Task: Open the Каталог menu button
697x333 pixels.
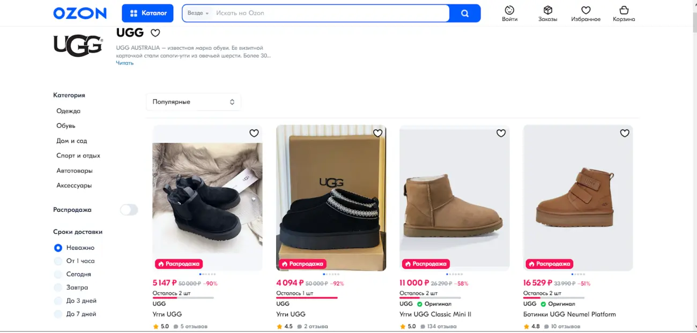Action: coord(147,13)
